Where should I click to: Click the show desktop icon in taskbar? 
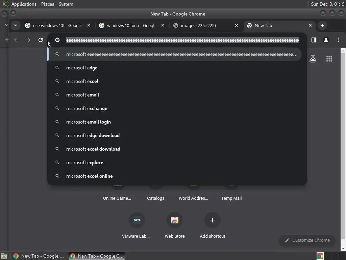[x=4, y=256]
